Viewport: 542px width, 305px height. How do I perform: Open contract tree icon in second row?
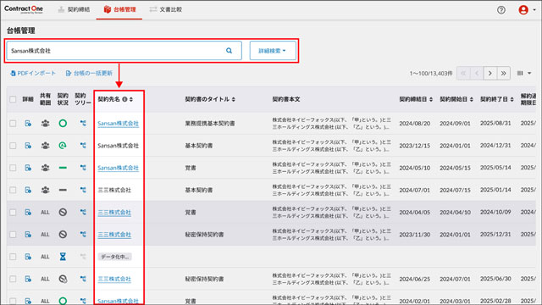point(83,146)
